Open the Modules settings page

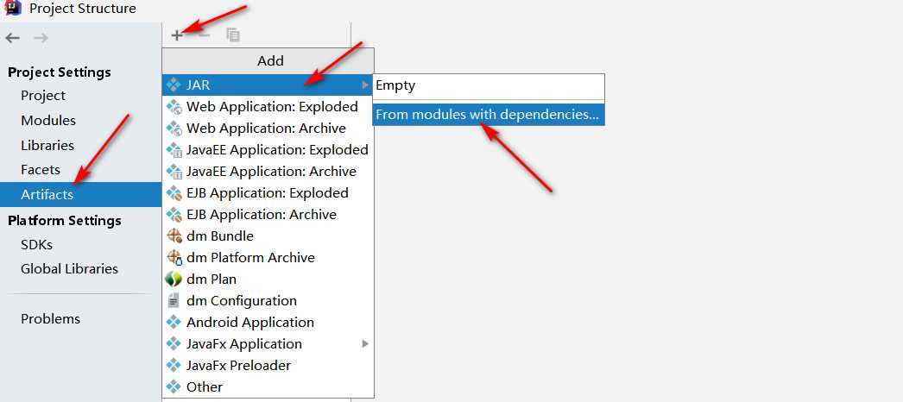point(48,121)
